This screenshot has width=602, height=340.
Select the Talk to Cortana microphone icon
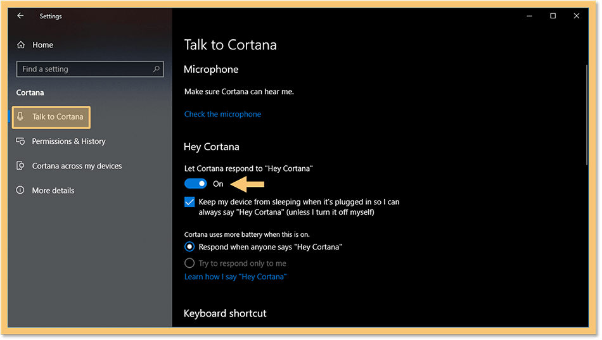pos(20,116)
